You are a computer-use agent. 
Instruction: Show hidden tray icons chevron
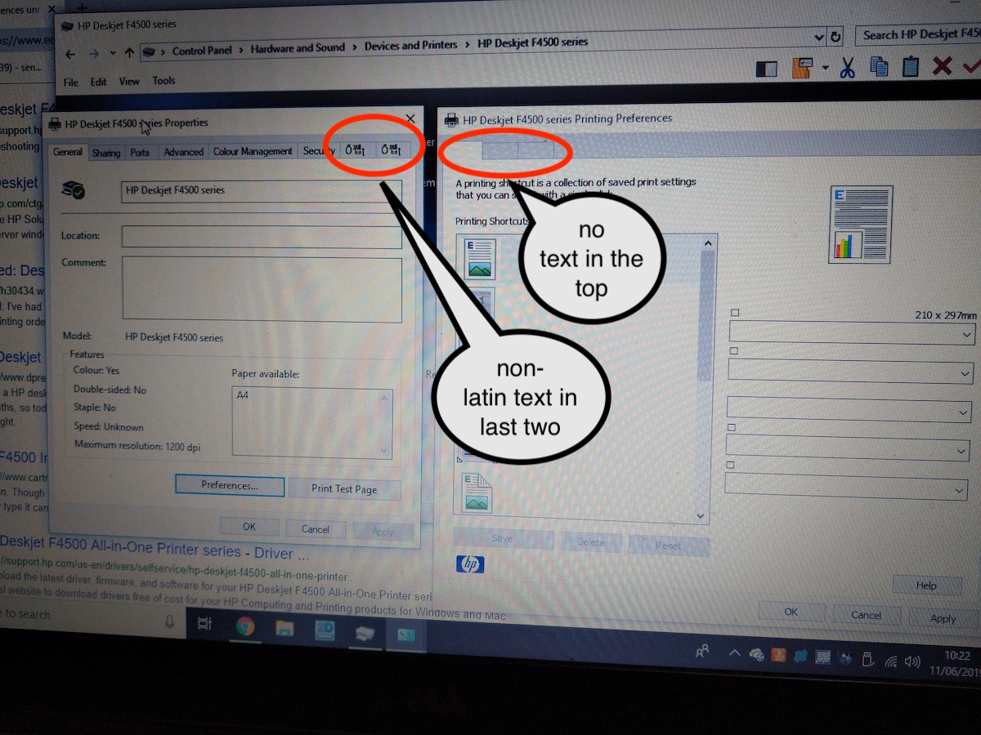(733, 653)
